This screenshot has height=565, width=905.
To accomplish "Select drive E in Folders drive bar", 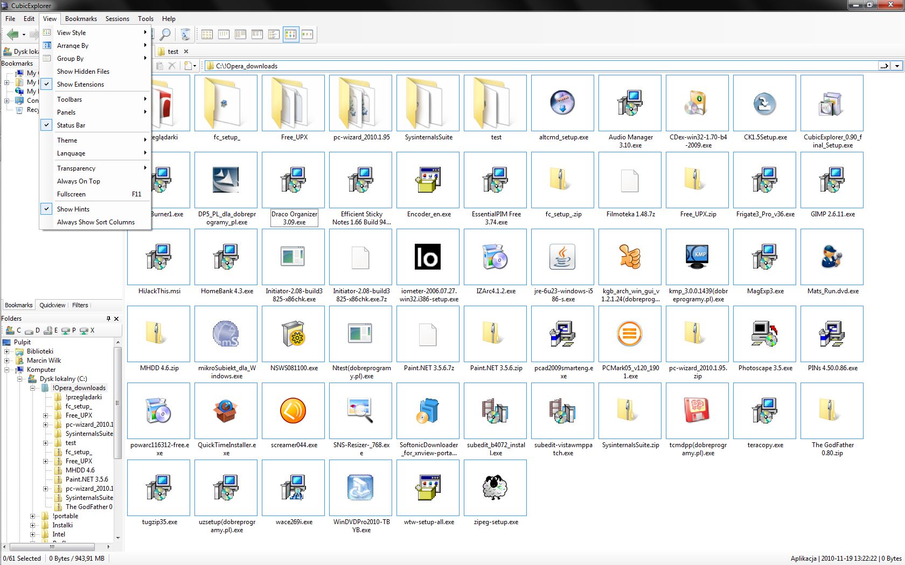I will [51, 330].
